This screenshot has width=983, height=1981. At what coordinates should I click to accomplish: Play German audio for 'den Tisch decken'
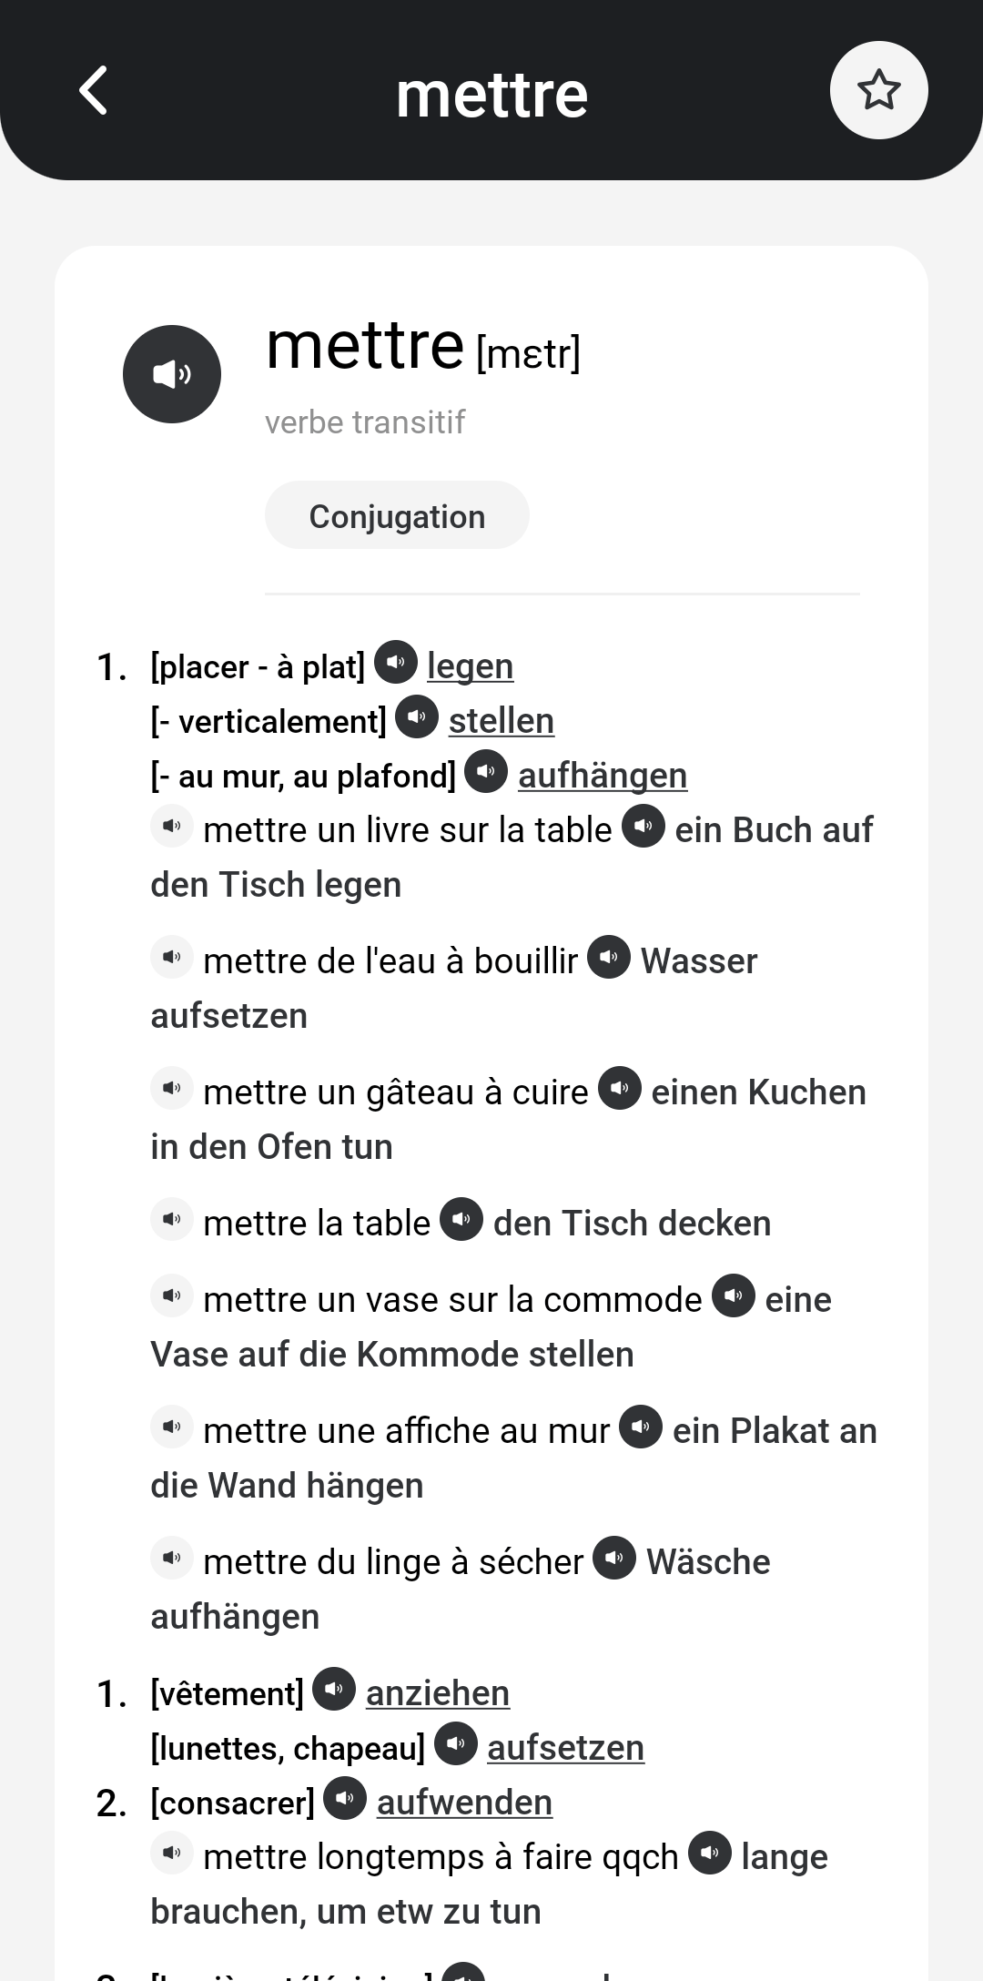coord(461,1219)
